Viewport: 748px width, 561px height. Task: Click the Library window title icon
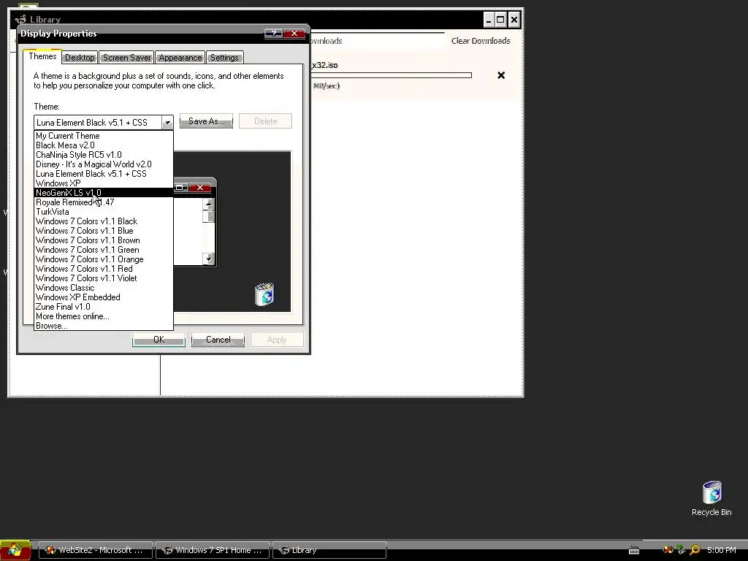click(20, 20)
